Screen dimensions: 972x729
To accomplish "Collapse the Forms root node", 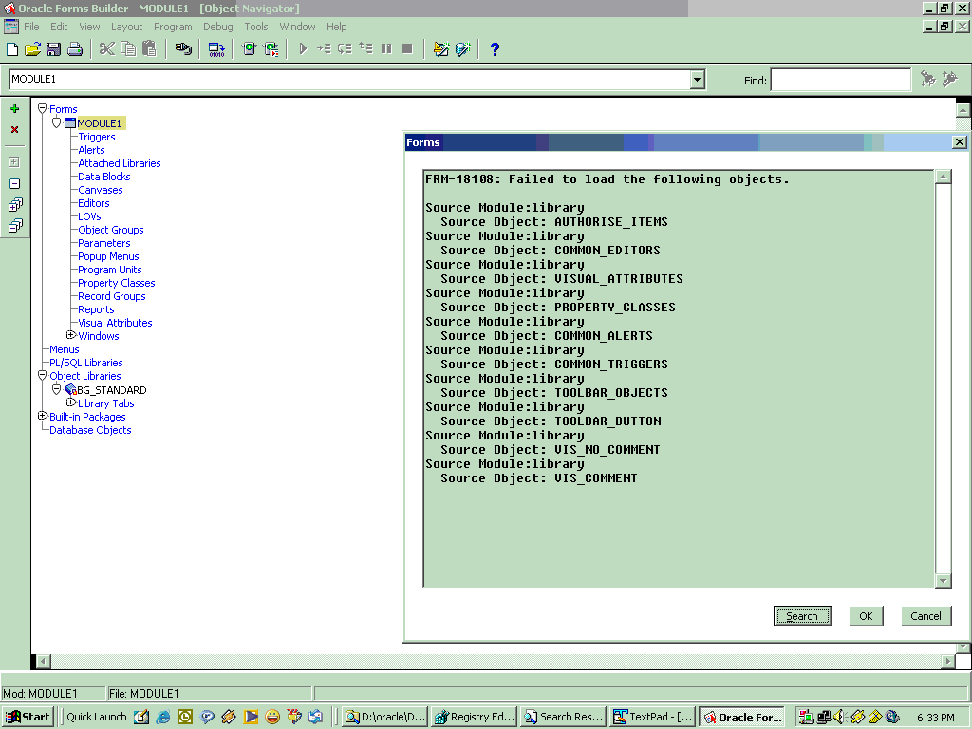I will coord(42,108).
